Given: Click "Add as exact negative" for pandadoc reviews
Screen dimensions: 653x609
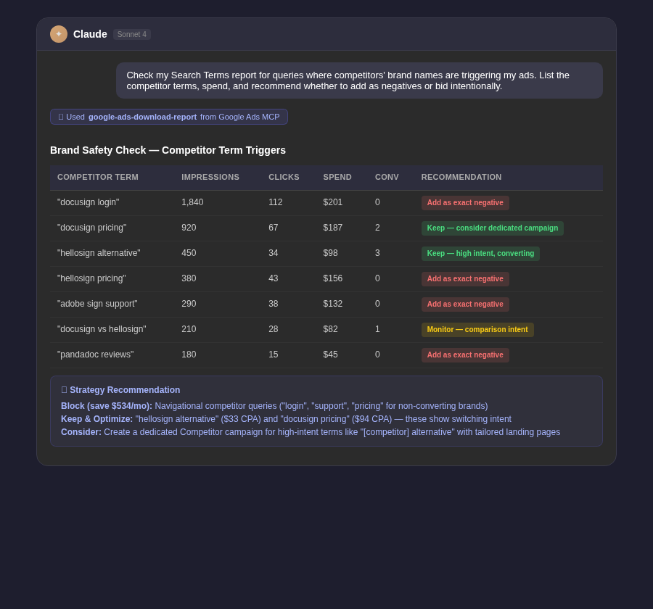Looking at the screenshot, I should click(x=465, y=355).
